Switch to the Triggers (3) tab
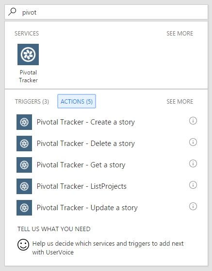This screenshot has height=271, width=212. pyautogui.click(x=32, y=102)
